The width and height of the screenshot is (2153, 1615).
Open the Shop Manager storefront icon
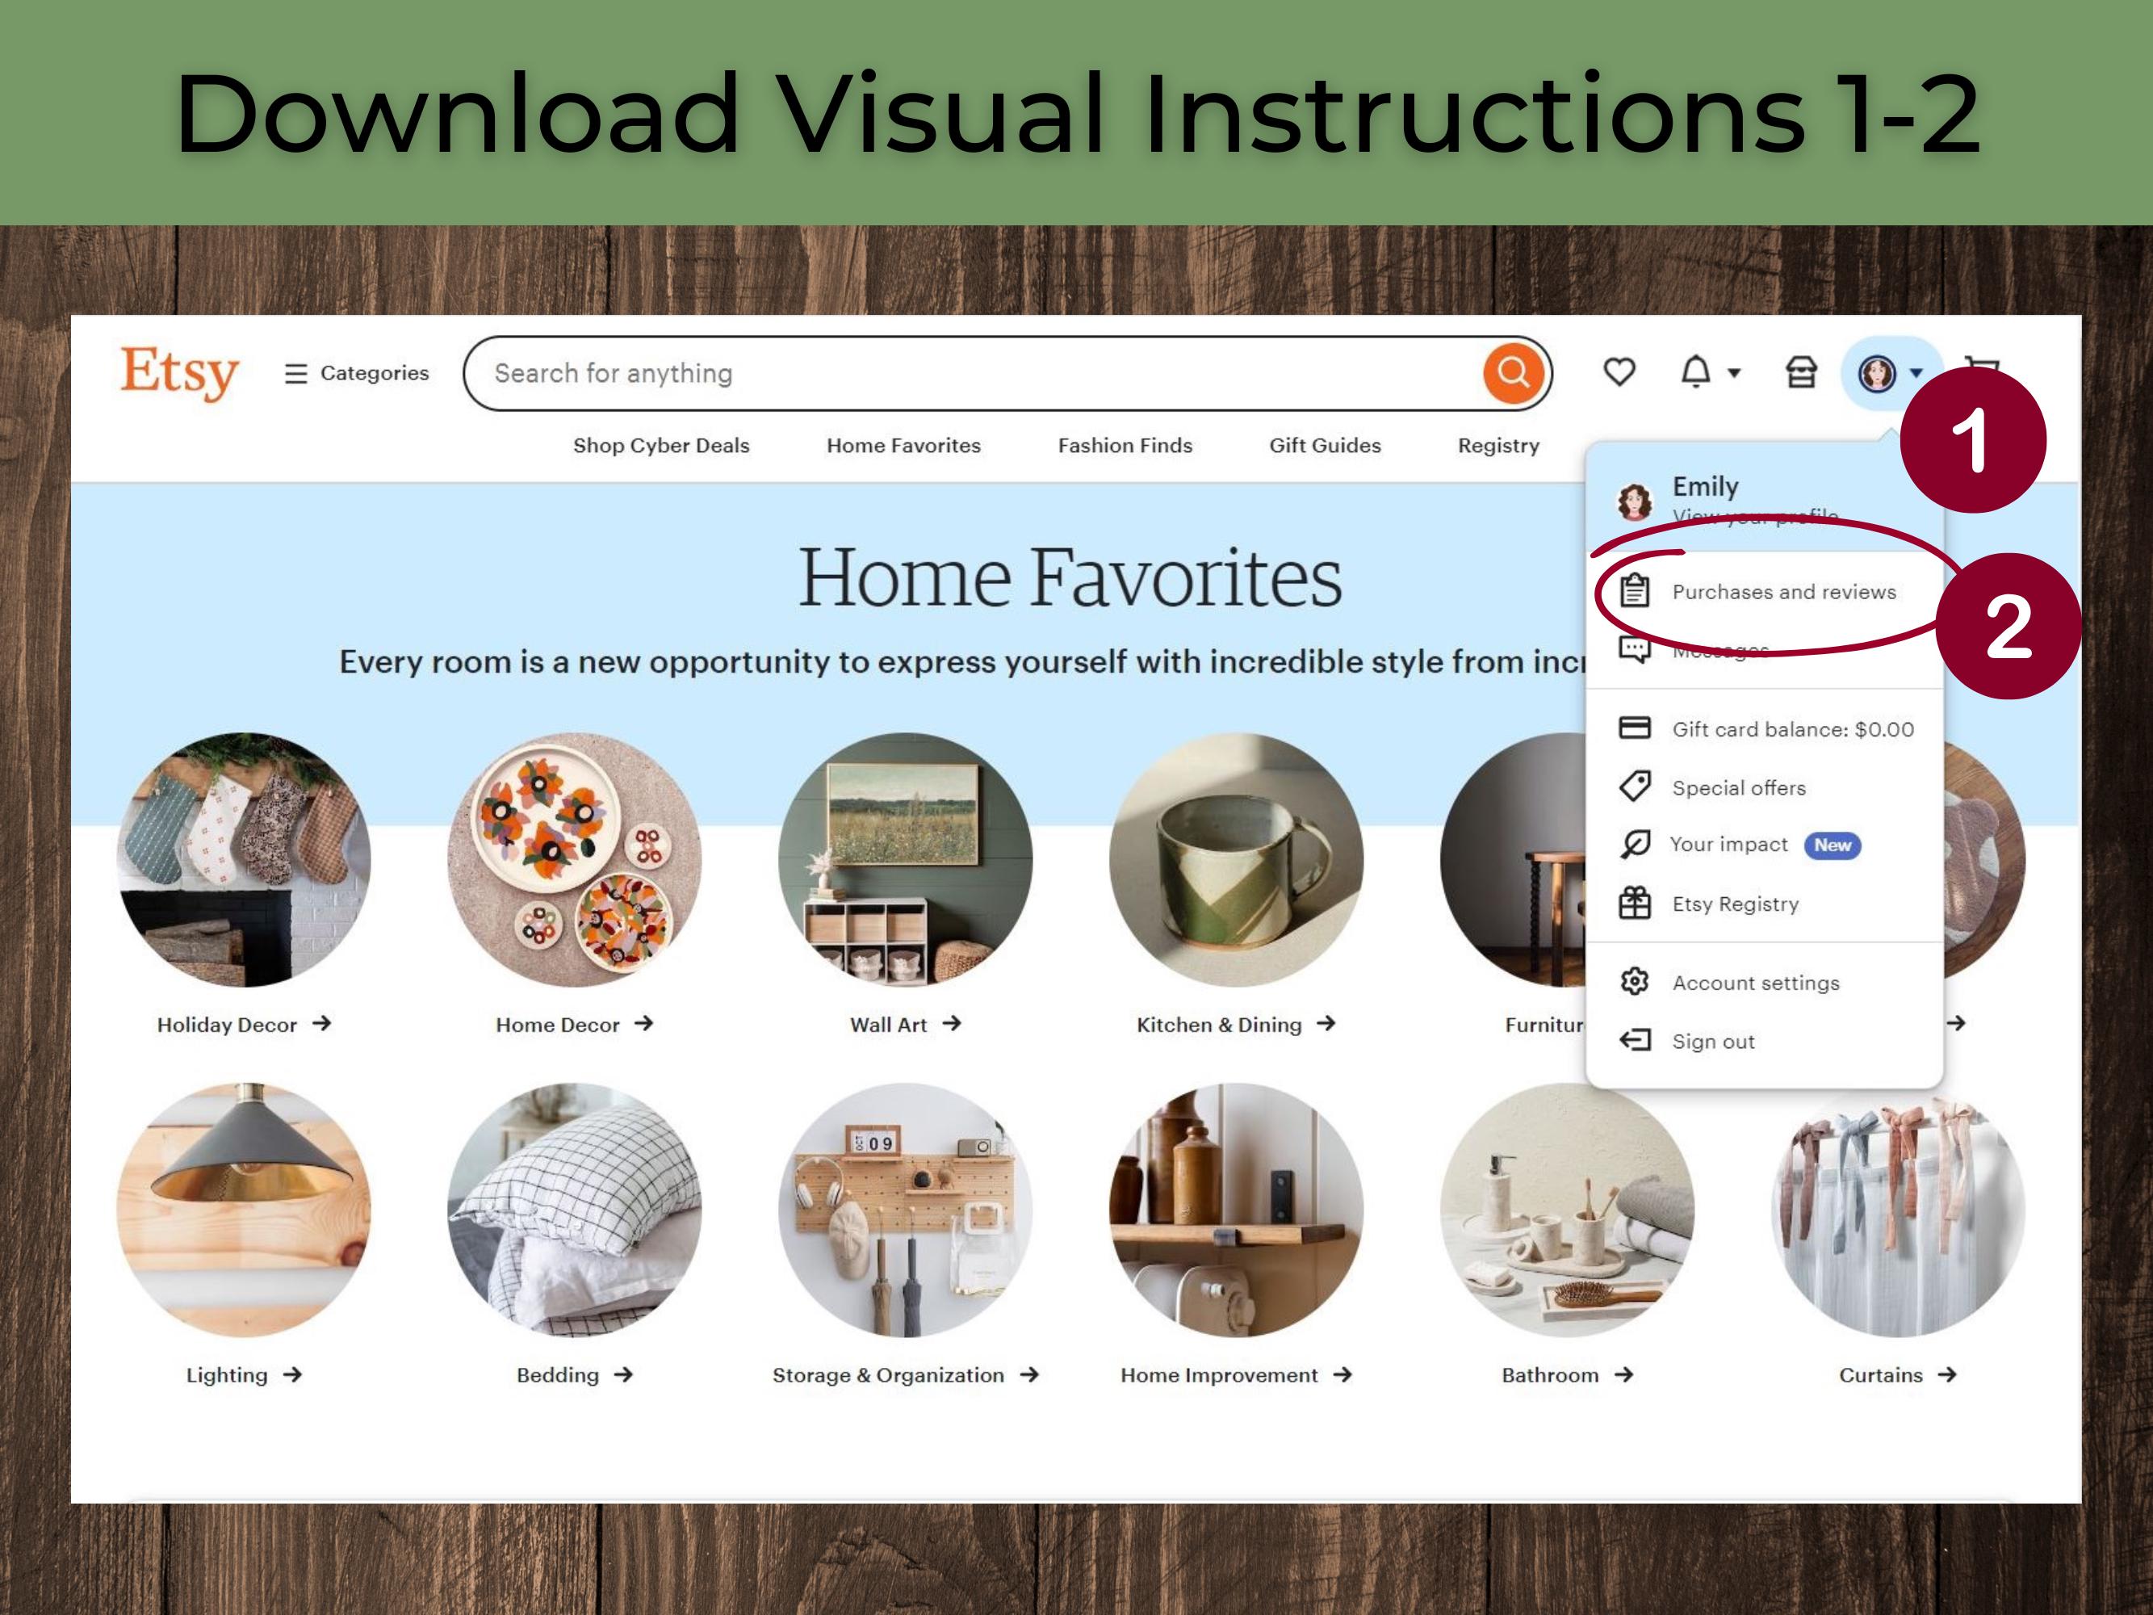coord(1801,372)
